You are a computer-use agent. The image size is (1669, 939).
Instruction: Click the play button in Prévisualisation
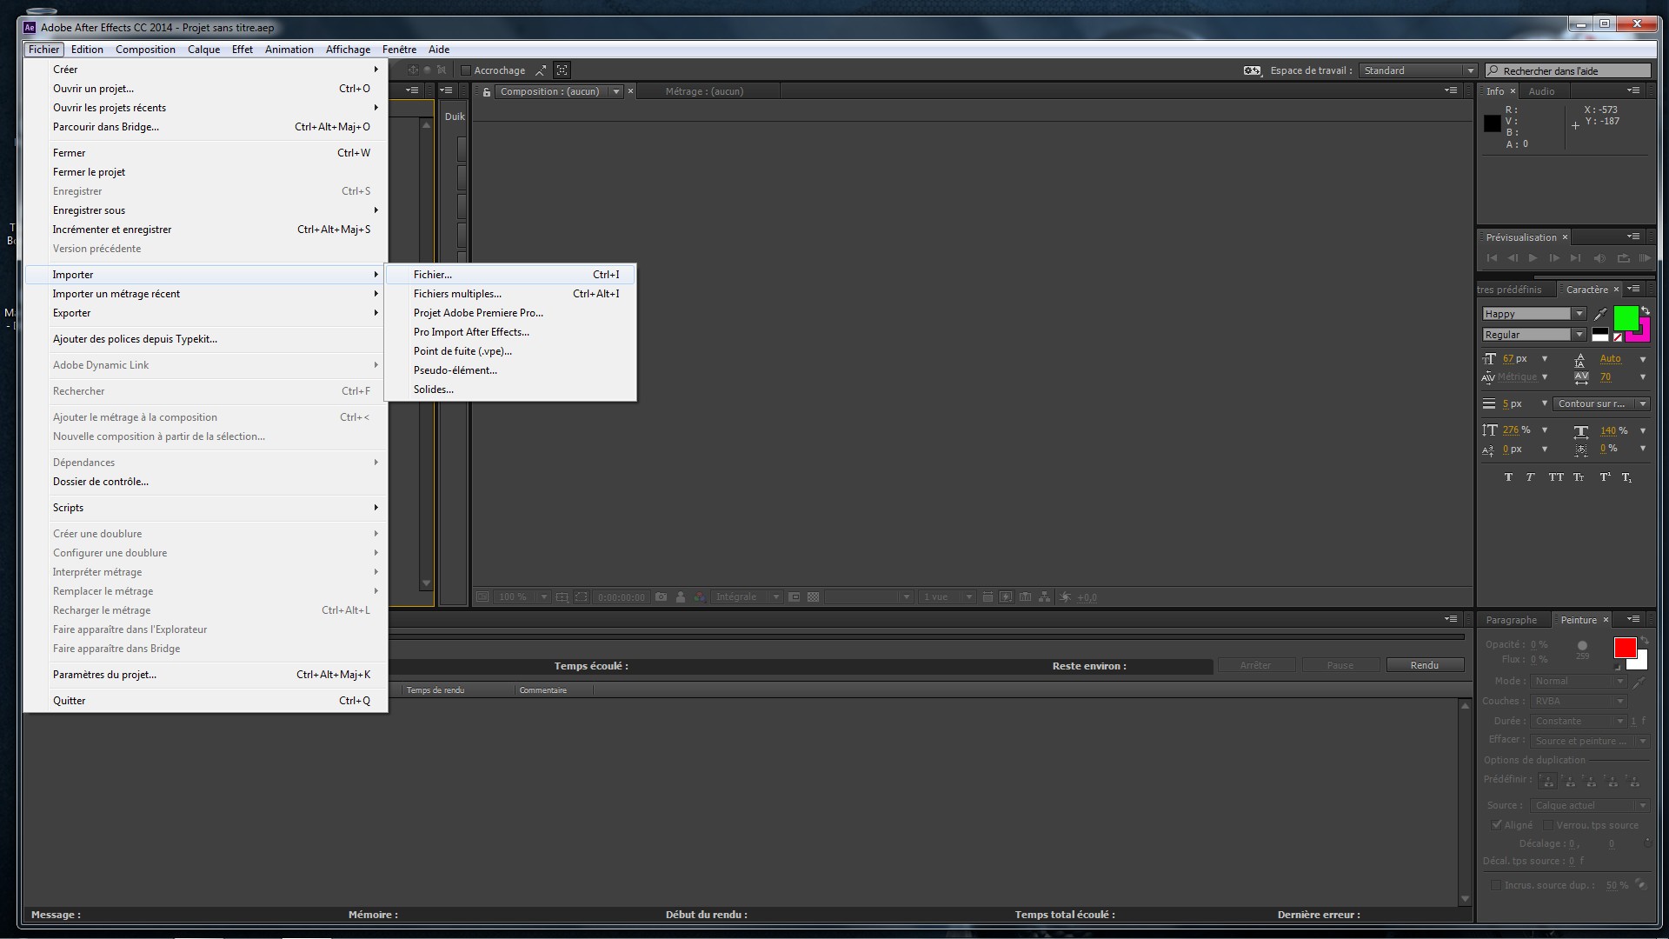click(1533, 258)
